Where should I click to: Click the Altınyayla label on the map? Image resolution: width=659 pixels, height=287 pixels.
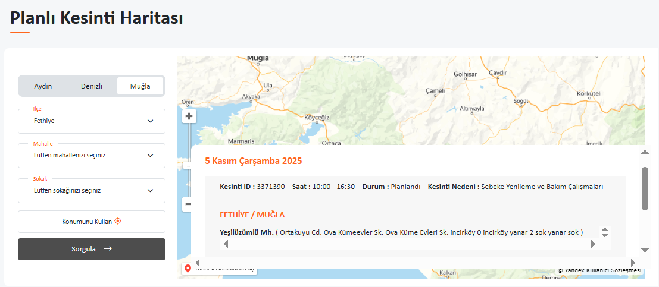point(472,108)
